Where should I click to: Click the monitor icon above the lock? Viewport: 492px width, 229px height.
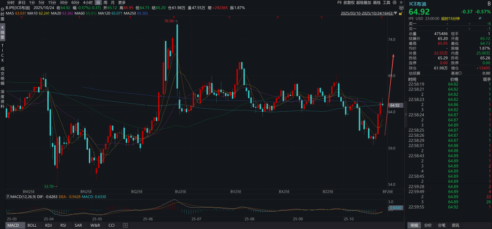(x=400, y=8)
